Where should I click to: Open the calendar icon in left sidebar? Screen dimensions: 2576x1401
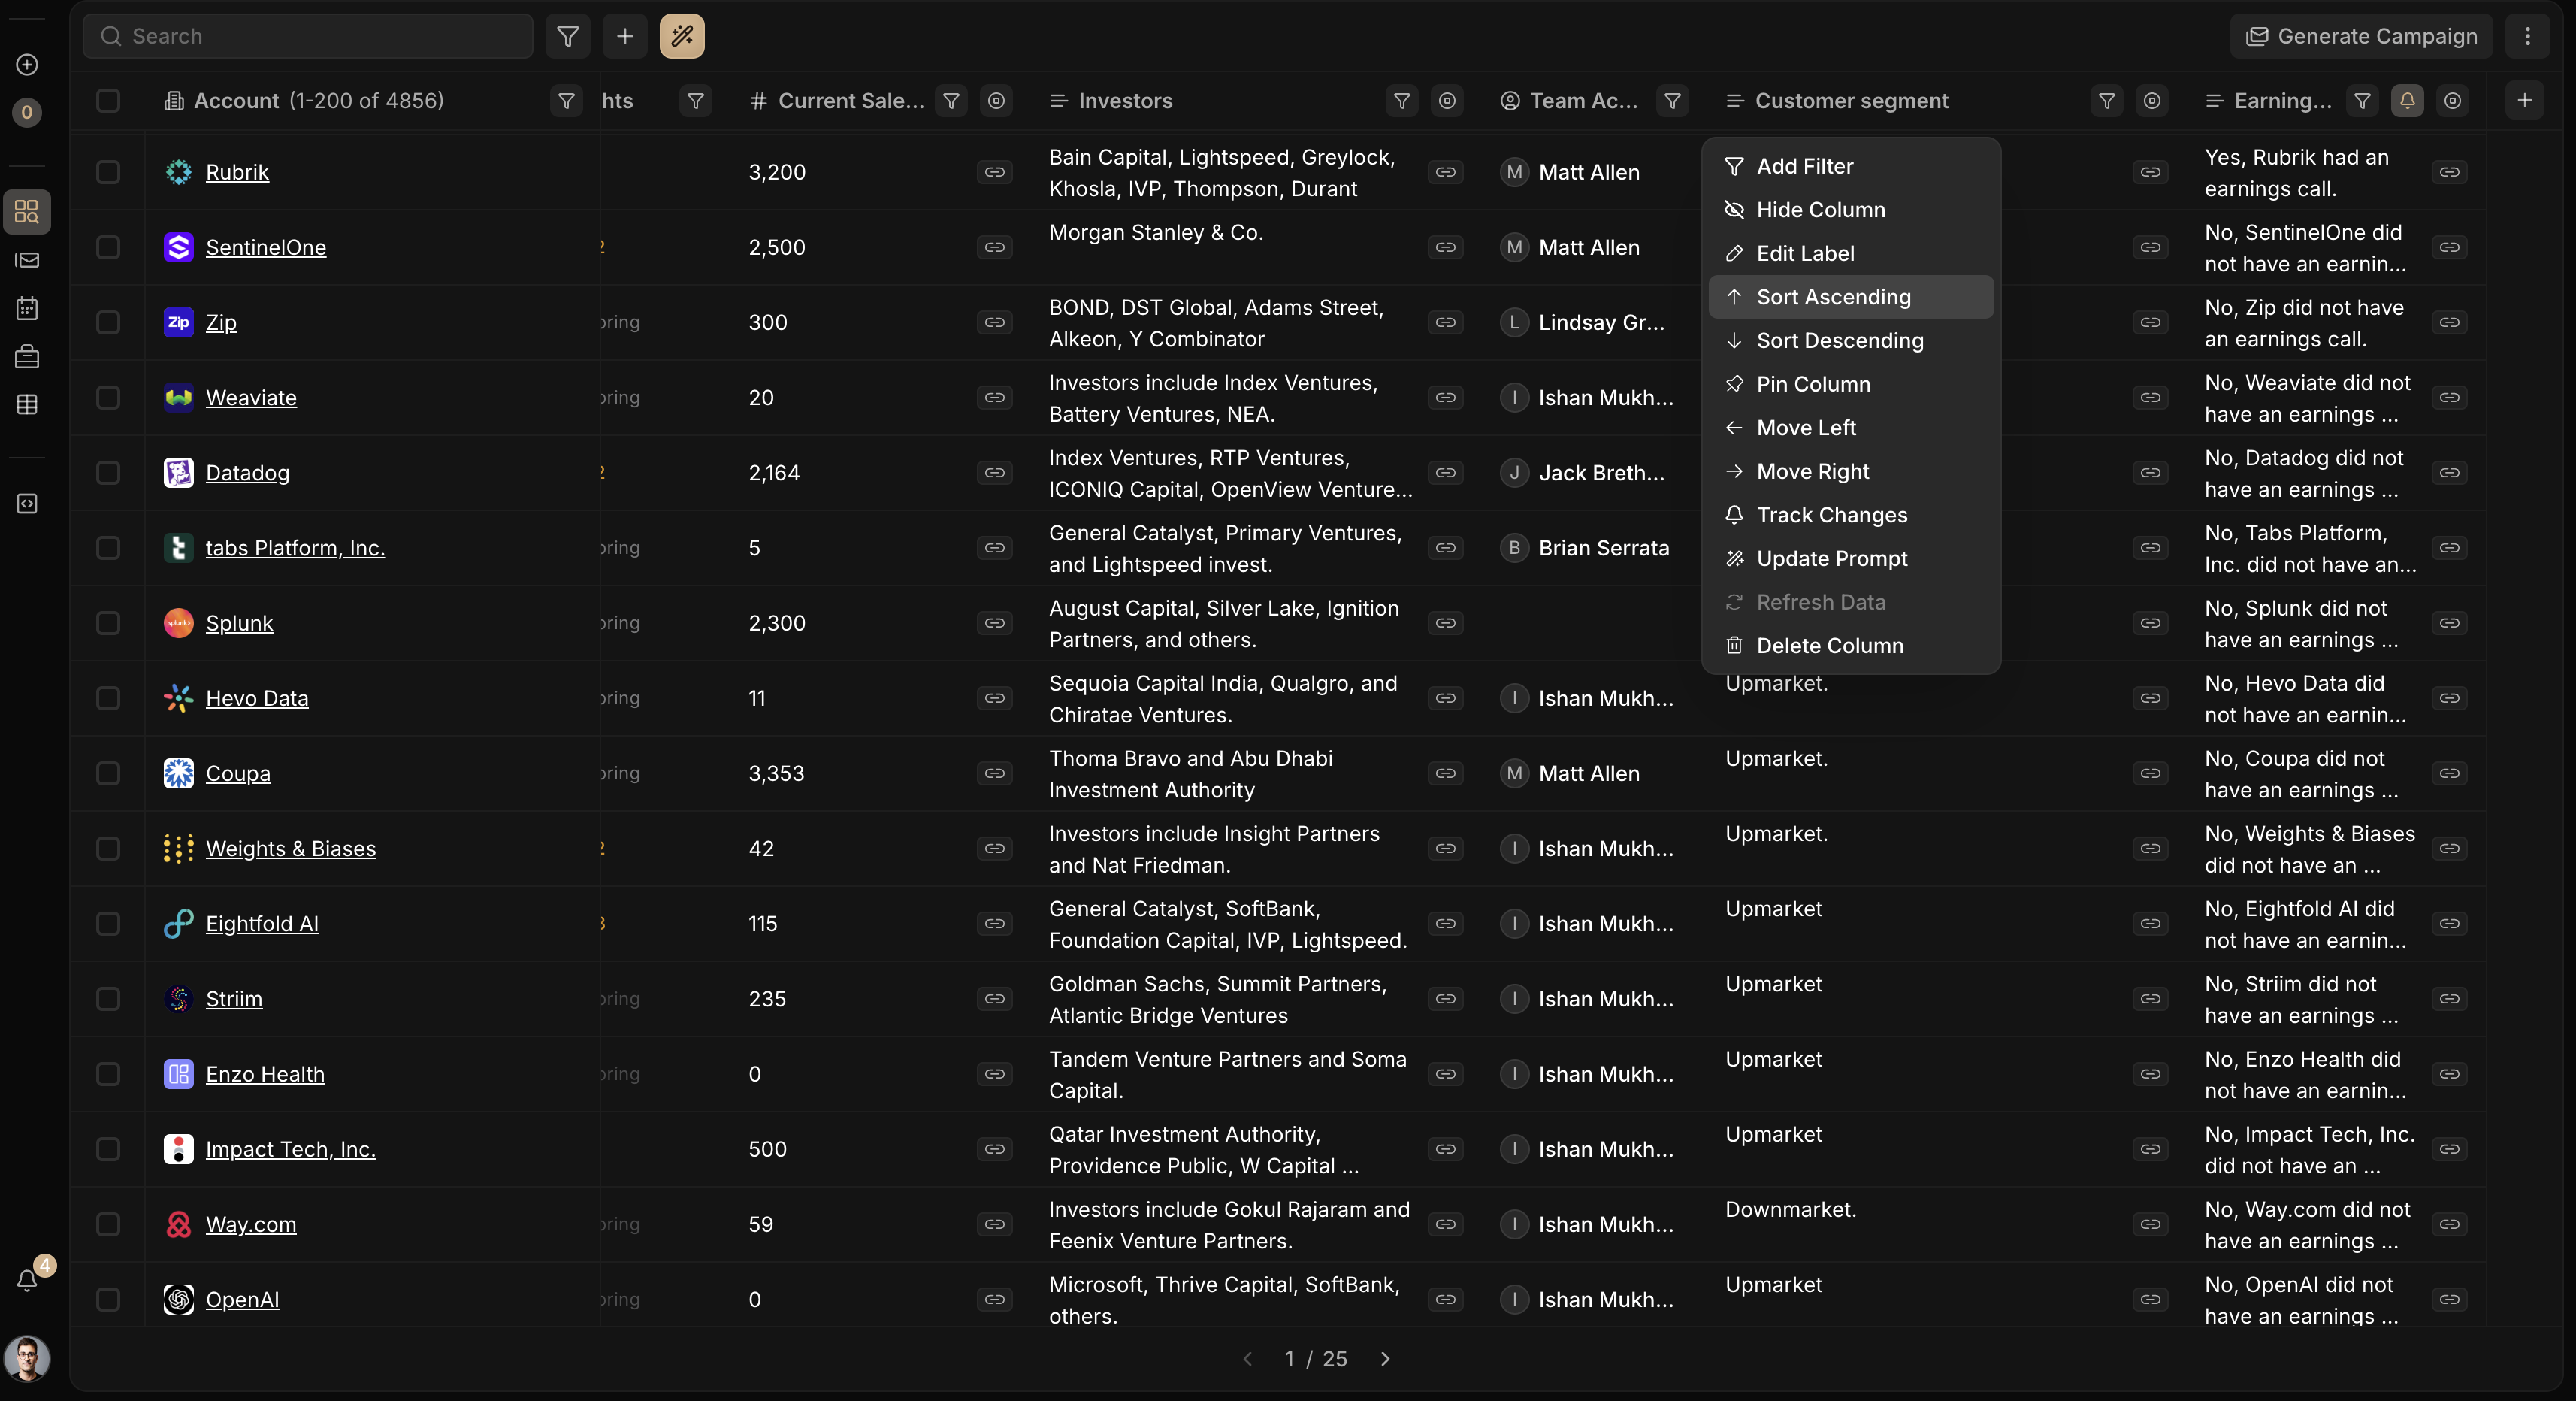pyautogui.click(x=27, y=308)
